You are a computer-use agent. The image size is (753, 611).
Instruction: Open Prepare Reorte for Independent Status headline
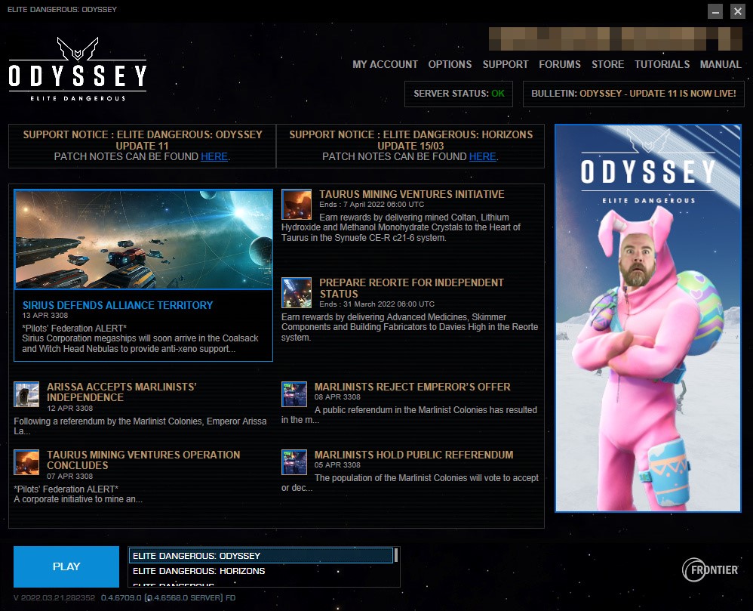pos(411,288)
